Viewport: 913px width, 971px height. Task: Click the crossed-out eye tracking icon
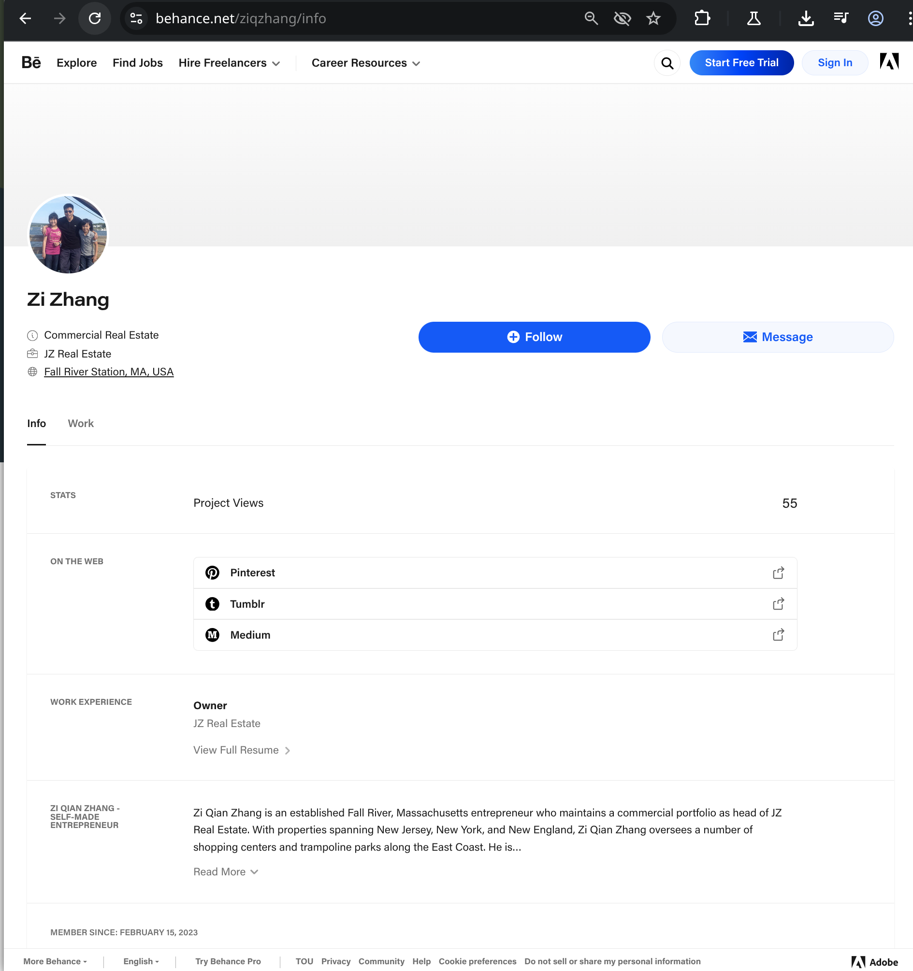click(622, 18)
